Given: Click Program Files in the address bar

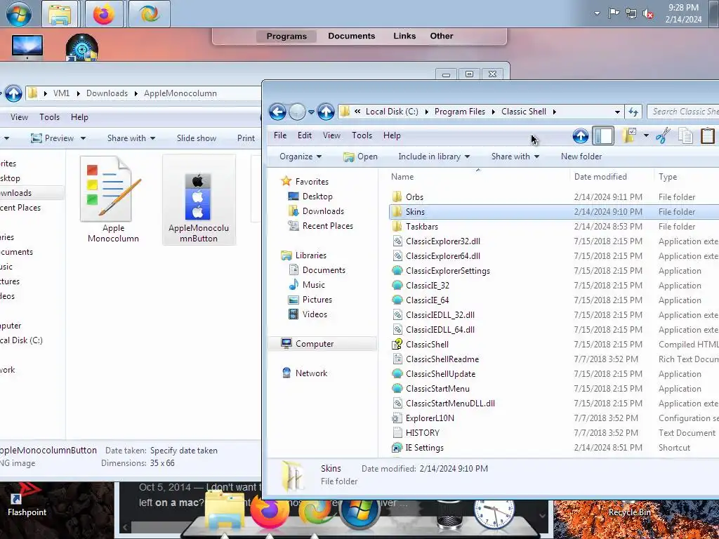Looking at the screenshot, I should click(459, 112).
